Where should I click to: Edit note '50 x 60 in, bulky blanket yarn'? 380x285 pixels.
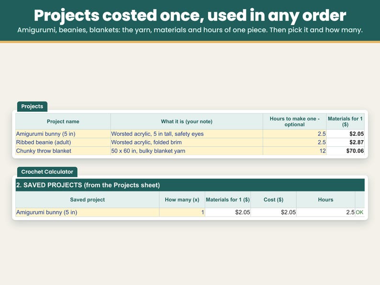(x=187, y=151)
